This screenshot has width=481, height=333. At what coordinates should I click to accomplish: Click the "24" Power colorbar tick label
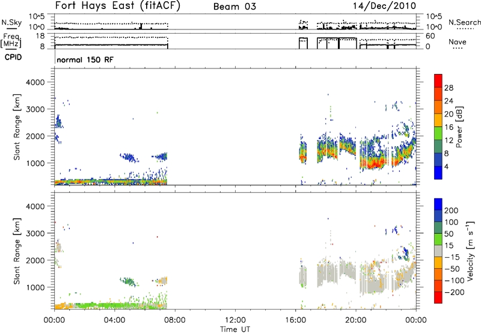coord(449,101)
